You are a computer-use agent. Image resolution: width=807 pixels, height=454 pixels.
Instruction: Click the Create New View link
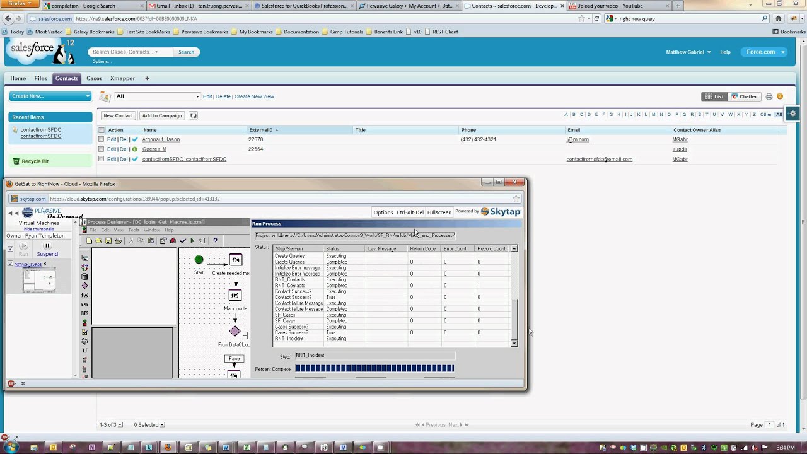click(x=254, y=96)
